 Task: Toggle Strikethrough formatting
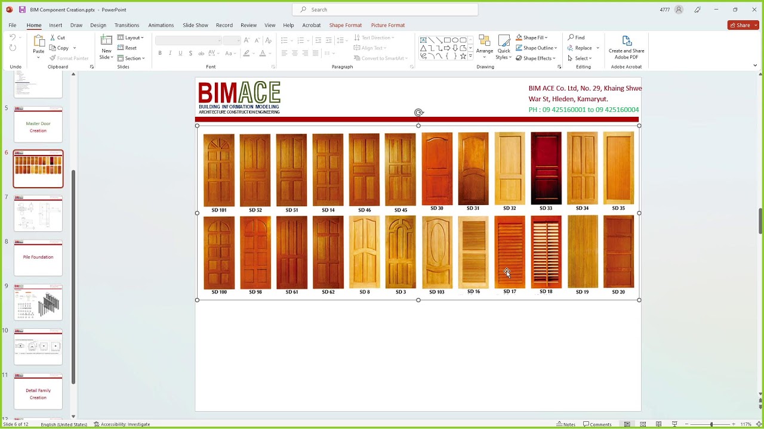coord(201,53)
